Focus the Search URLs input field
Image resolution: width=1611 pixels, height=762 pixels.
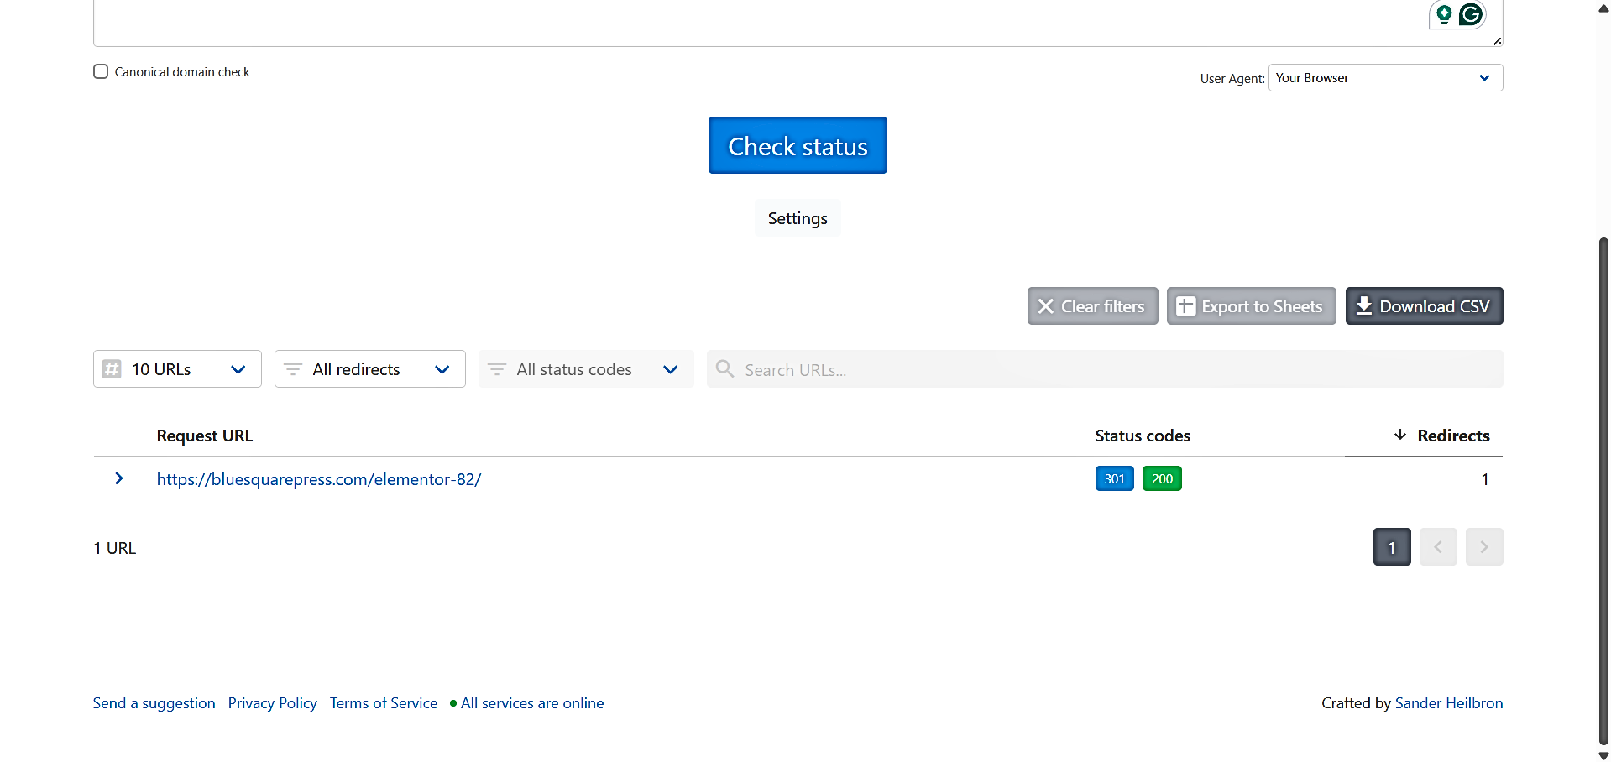1117,369
